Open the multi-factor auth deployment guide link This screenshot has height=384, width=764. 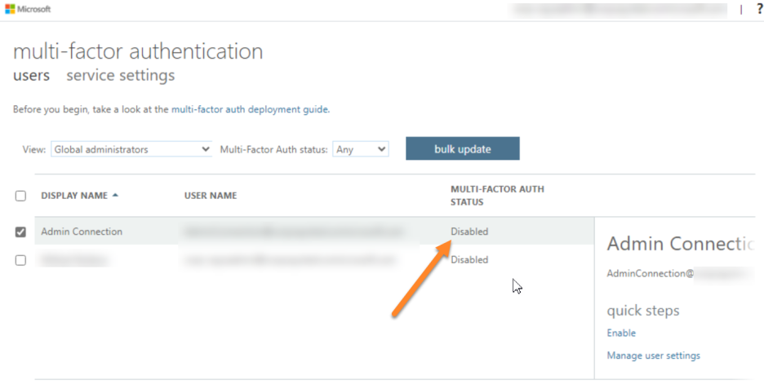pos(250,109)
